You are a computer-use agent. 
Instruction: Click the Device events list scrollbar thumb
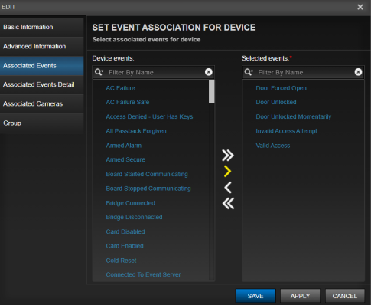click(x=211, y=92)
